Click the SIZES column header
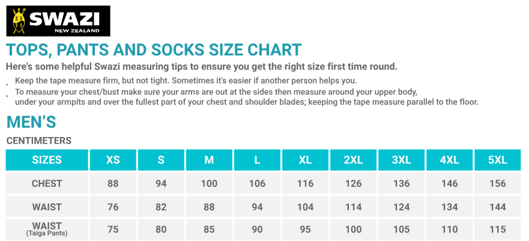This screenshot has height=241, width=529. [47, 160]
